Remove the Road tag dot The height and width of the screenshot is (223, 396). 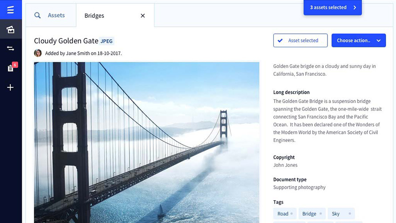(291, 214)
